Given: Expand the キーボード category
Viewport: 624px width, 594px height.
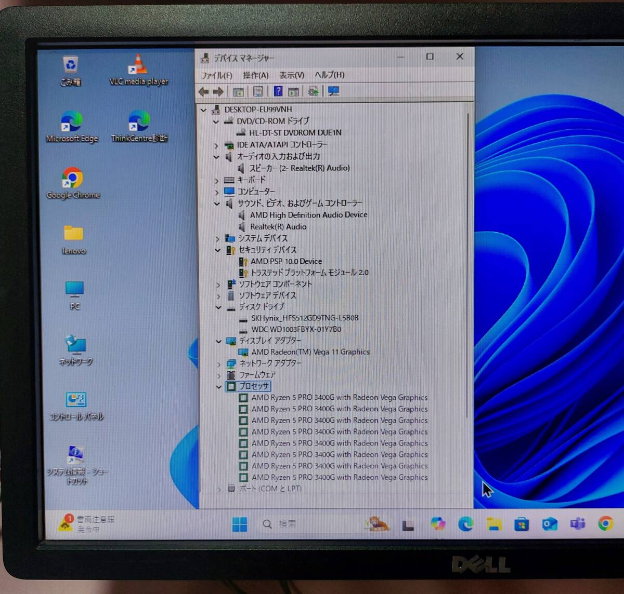Looking at the screenshot, I should (x=217, y=180).
